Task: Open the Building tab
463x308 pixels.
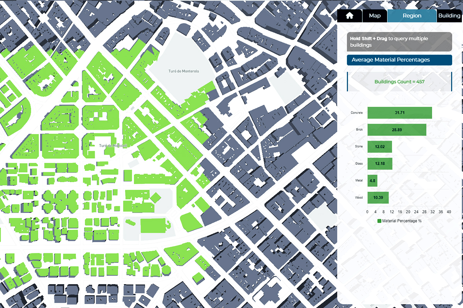Action: point(449,16)
